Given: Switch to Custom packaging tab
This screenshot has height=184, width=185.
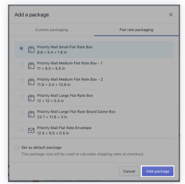Looking at the screenshot, I should (51, 30).
